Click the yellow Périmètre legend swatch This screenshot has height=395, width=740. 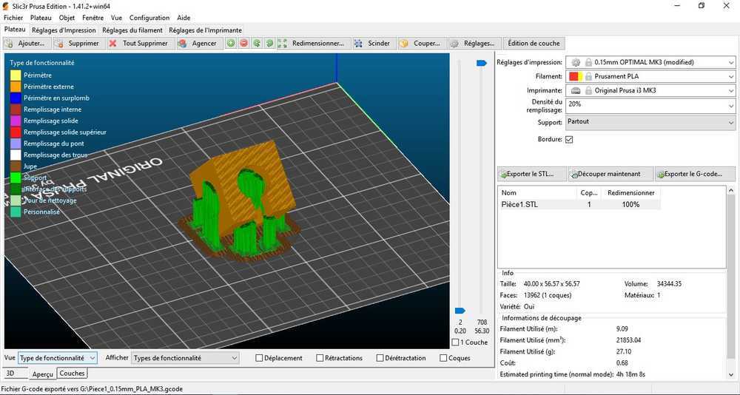[x=16, y=75]
